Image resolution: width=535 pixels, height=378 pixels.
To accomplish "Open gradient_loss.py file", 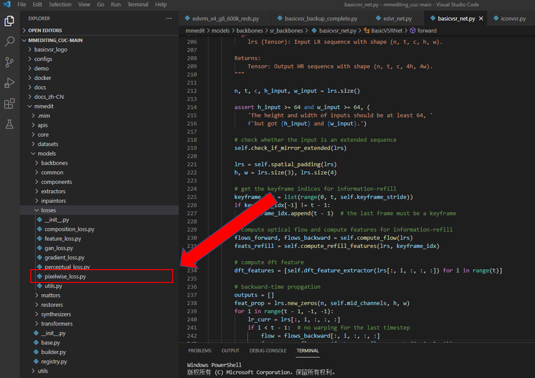I will [x=99, y=257].
